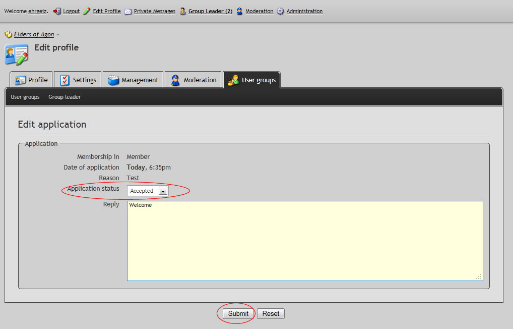Select the User groups sub-menu item

point(25,97)
